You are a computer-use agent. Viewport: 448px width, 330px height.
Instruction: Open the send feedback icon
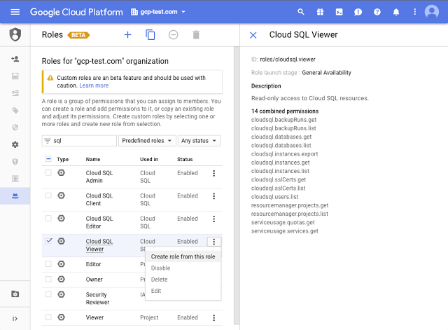(358, 12)
